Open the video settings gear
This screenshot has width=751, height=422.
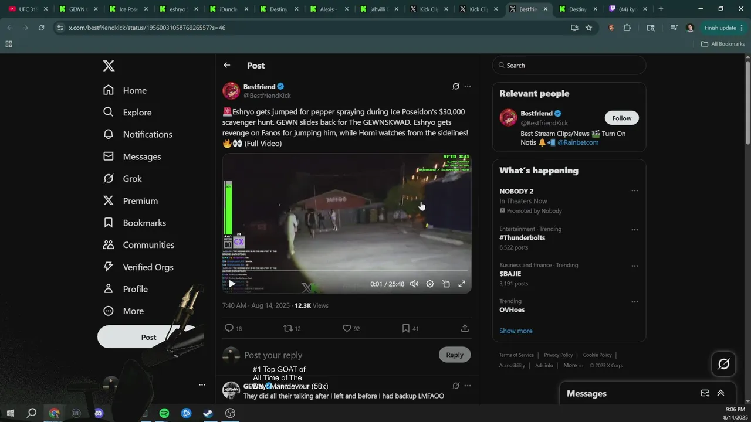[x=430, y=284]
